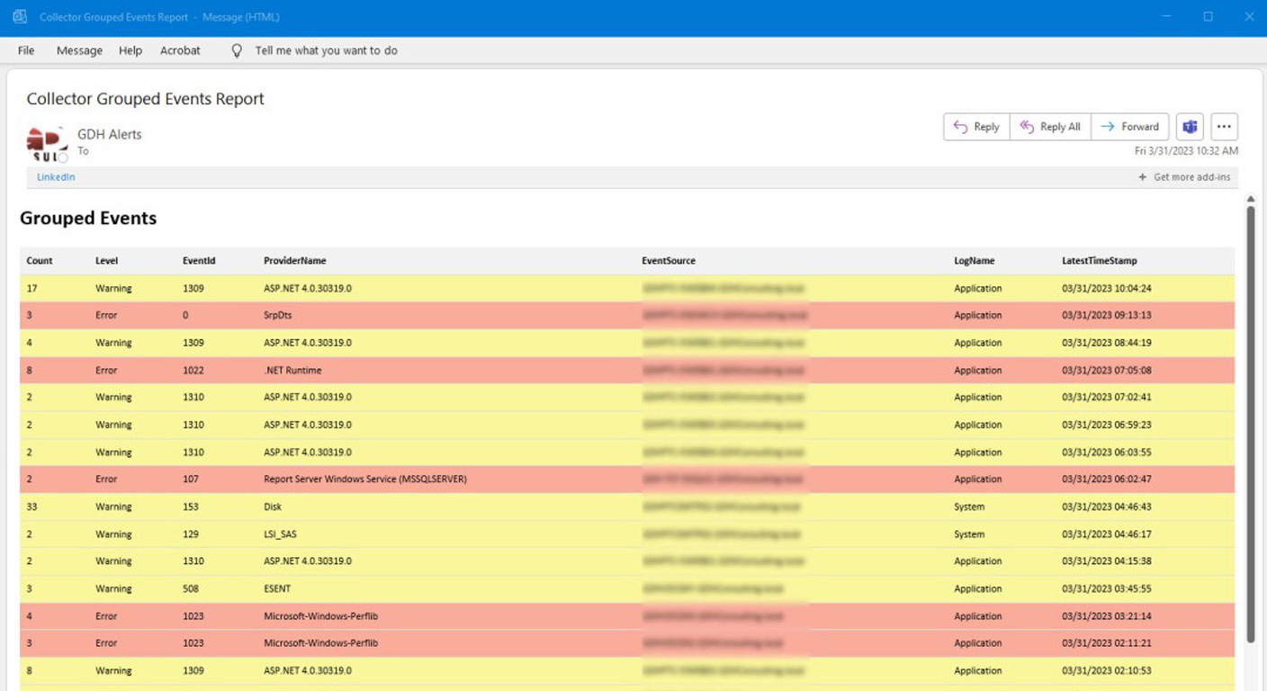Click the ProviderName column header
This screenshot has width=1267, height=691.
[x=295, y=261]
